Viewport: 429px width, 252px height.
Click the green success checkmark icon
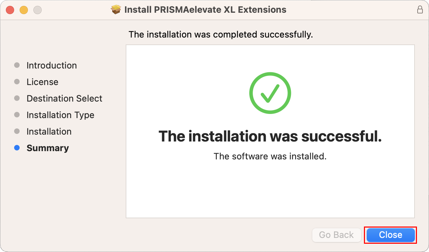(x=270, y=93)
